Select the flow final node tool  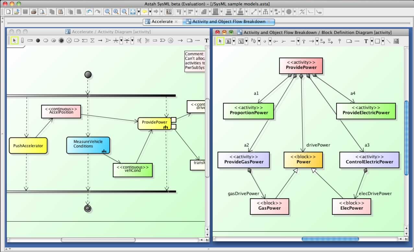coord(69,41)
